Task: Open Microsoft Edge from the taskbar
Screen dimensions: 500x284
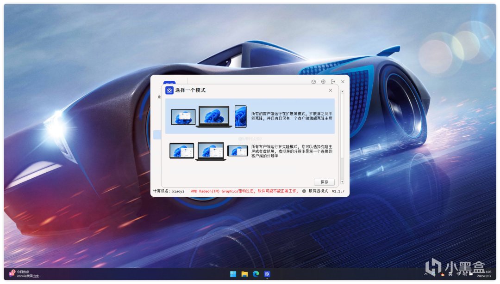Action: (256, 274)
